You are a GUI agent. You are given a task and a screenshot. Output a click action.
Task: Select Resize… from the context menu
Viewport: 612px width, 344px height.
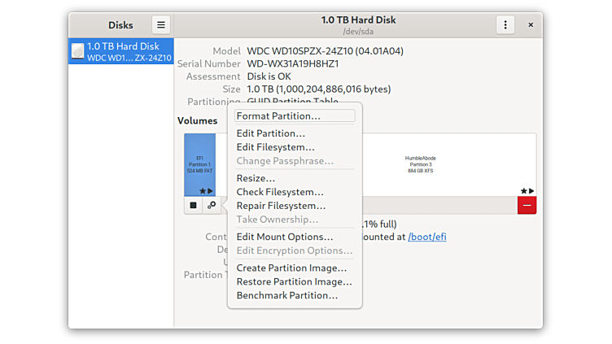click(256, 178)
